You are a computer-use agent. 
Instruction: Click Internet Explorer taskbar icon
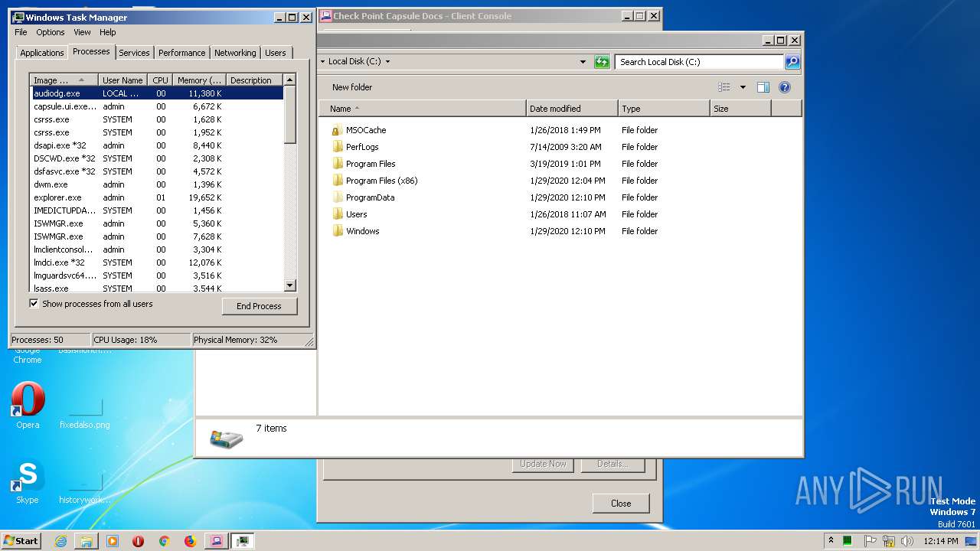click(60, 541)
